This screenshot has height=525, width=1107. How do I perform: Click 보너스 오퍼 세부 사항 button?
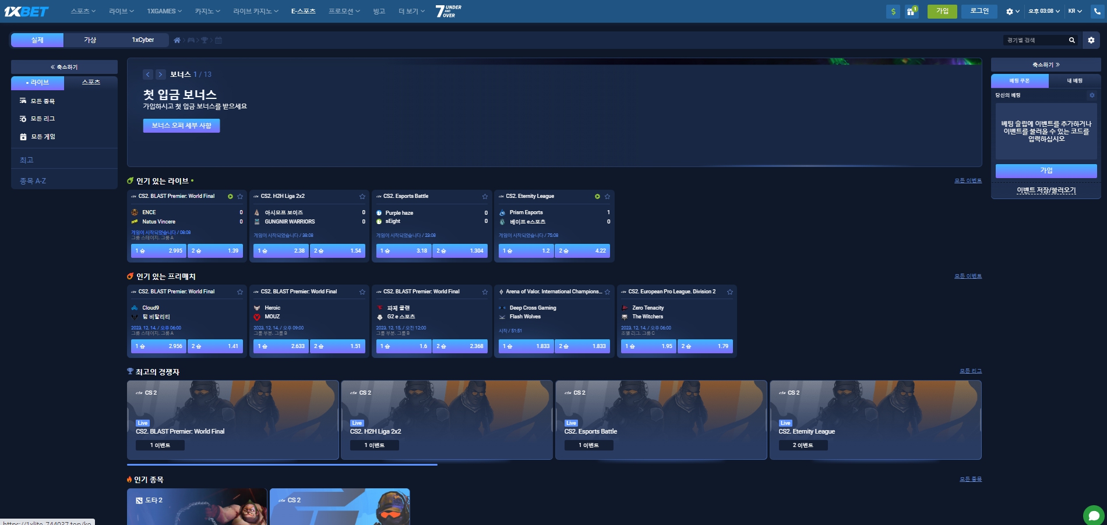[182, 126]
